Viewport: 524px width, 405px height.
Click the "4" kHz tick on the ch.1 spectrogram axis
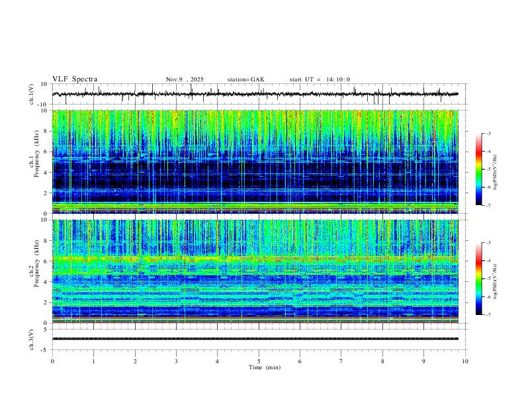pos(46,173)
